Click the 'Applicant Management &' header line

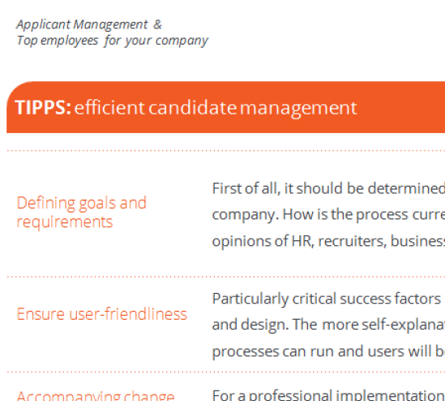pos(89,24)
